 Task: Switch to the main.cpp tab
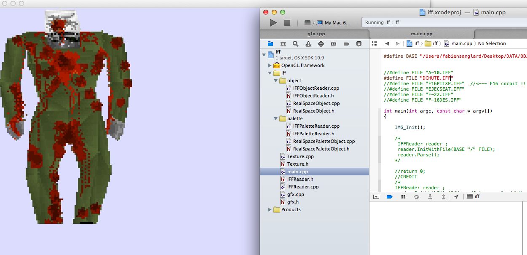click(421, 33)
